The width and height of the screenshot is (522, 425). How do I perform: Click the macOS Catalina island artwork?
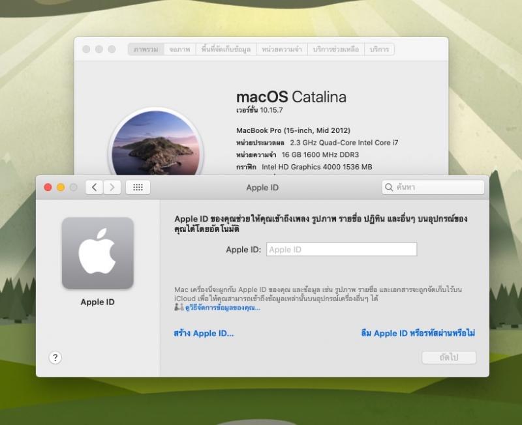coord(156,143)
